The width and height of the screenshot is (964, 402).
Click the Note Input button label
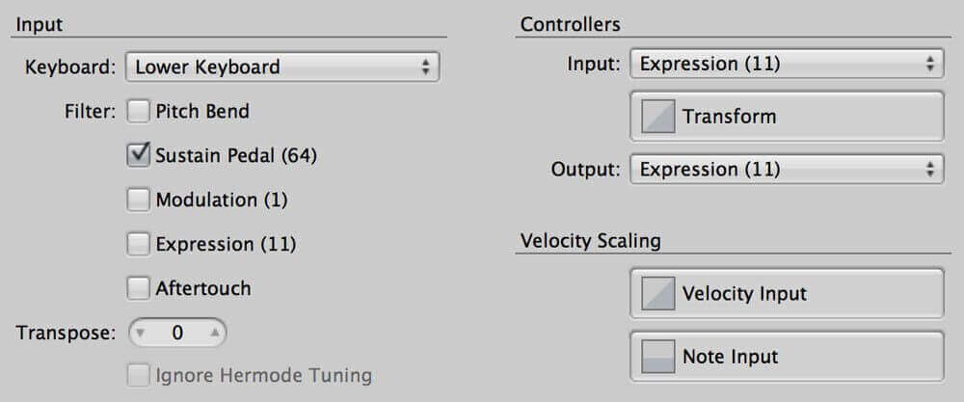point(731,357)
